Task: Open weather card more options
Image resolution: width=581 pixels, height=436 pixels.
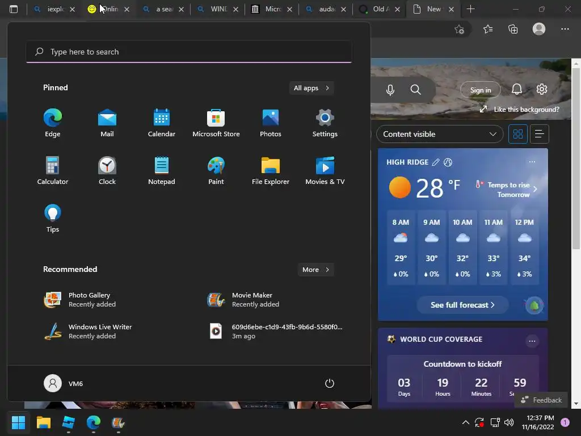Action: pyautogui.click(x=532, y=162)
